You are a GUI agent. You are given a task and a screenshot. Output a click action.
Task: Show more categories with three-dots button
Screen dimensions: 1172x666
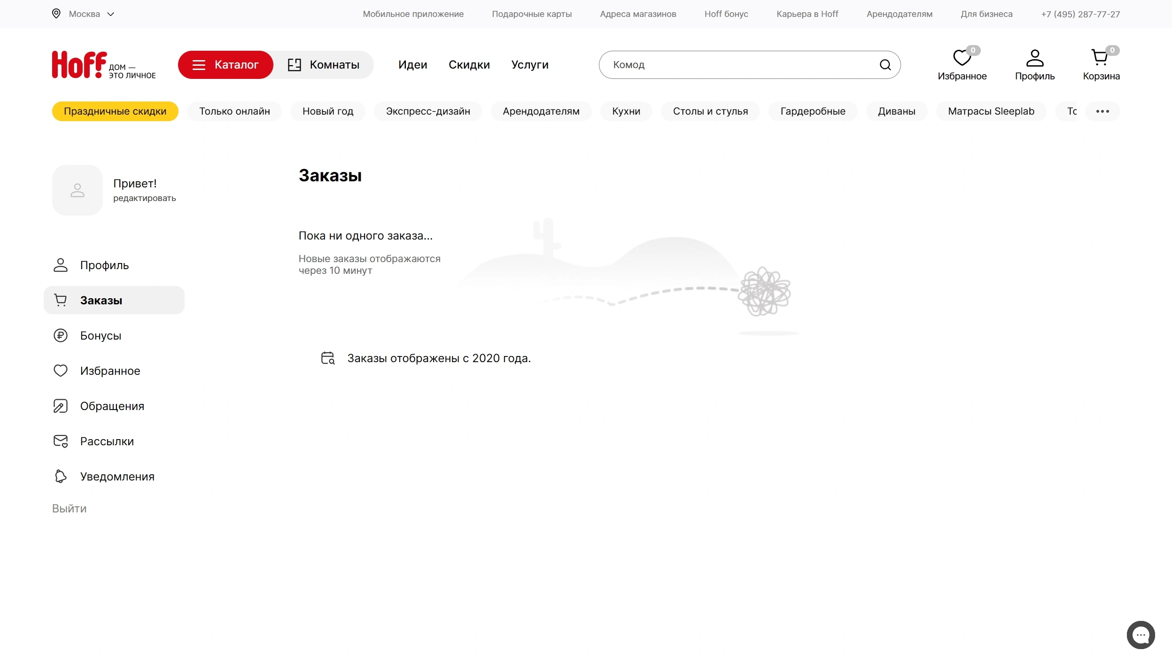(x=1102, y=111)
